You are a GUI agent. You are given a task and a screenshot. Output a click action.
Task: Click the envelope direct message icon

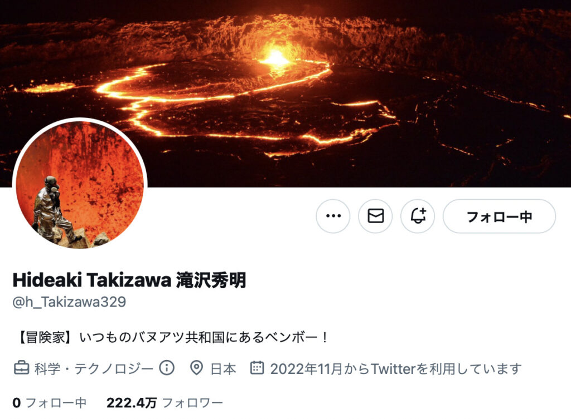click(x=375, y=216)
